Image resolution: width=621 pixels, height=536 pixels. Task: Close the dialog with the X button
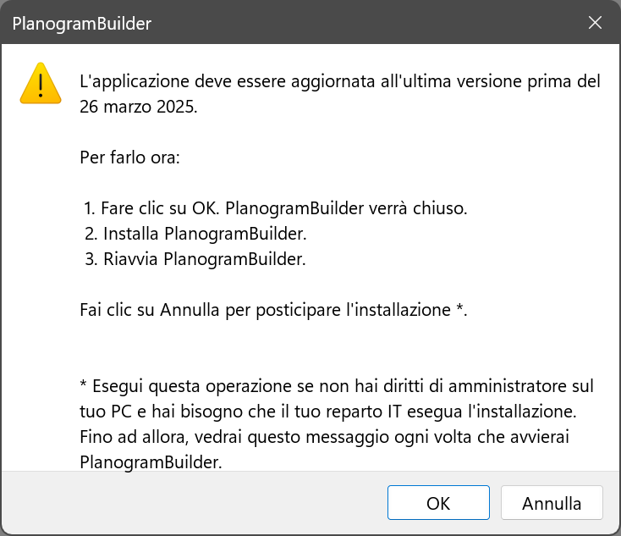tap(596, 24)
